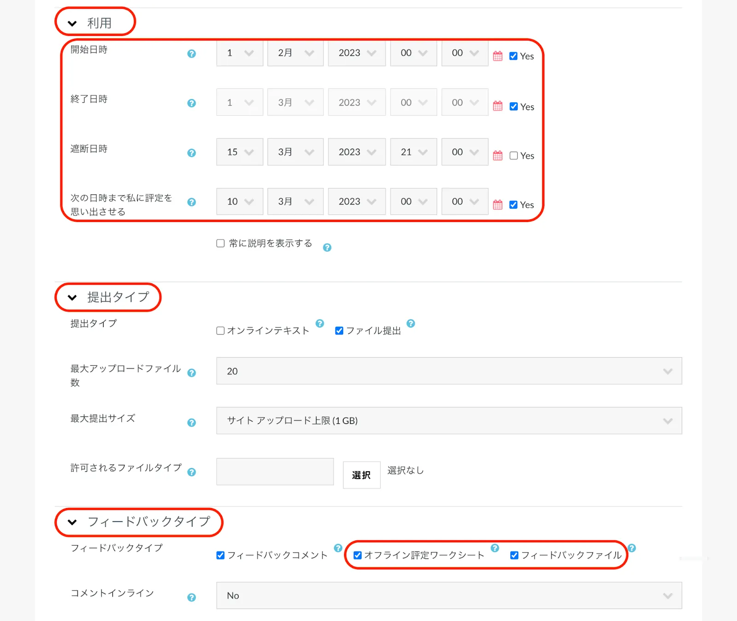Check the オンラインテキスト checkbox
This screenshot has height=621, width=737.
point(221,331)
